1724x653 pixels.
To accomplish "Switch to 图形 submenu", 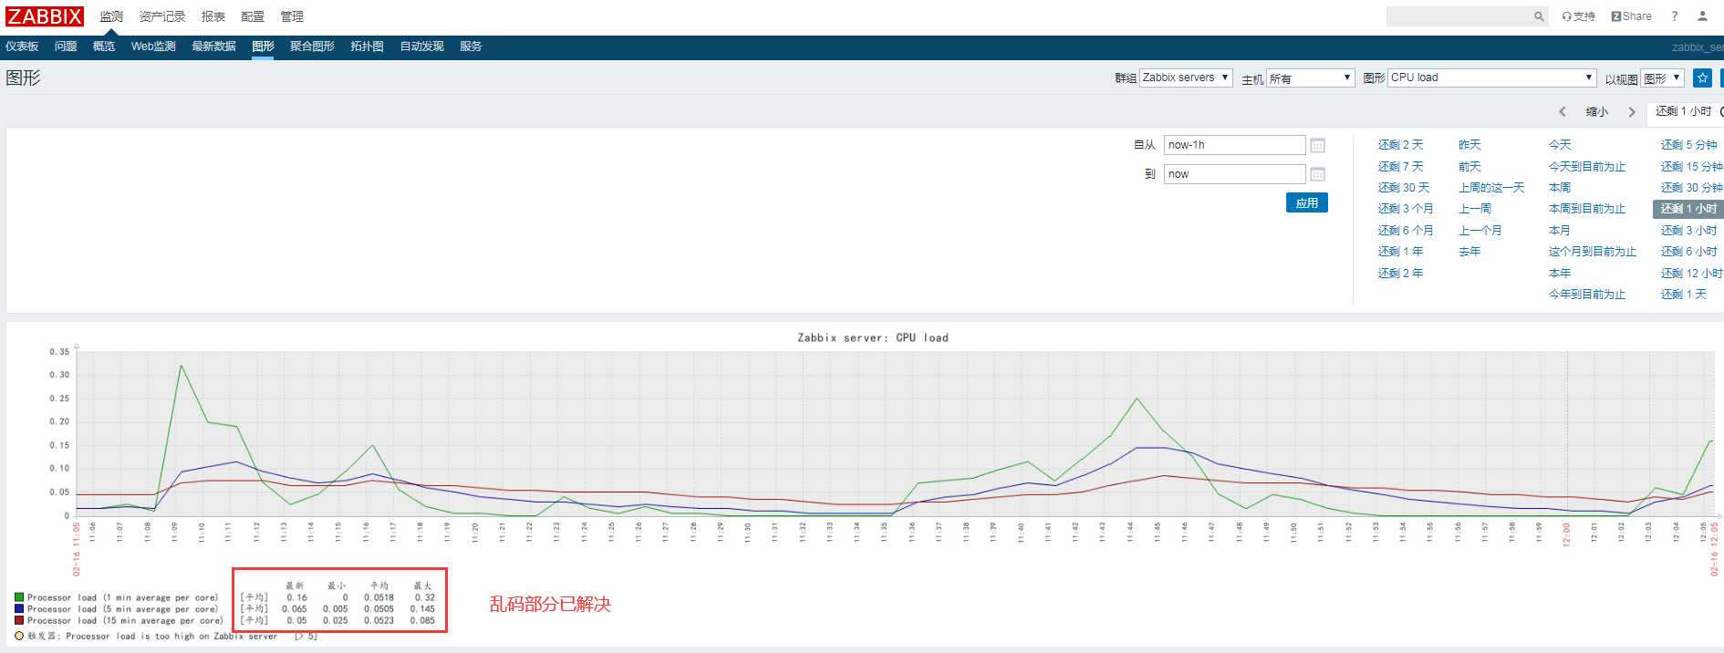I will tap(263, 47).
